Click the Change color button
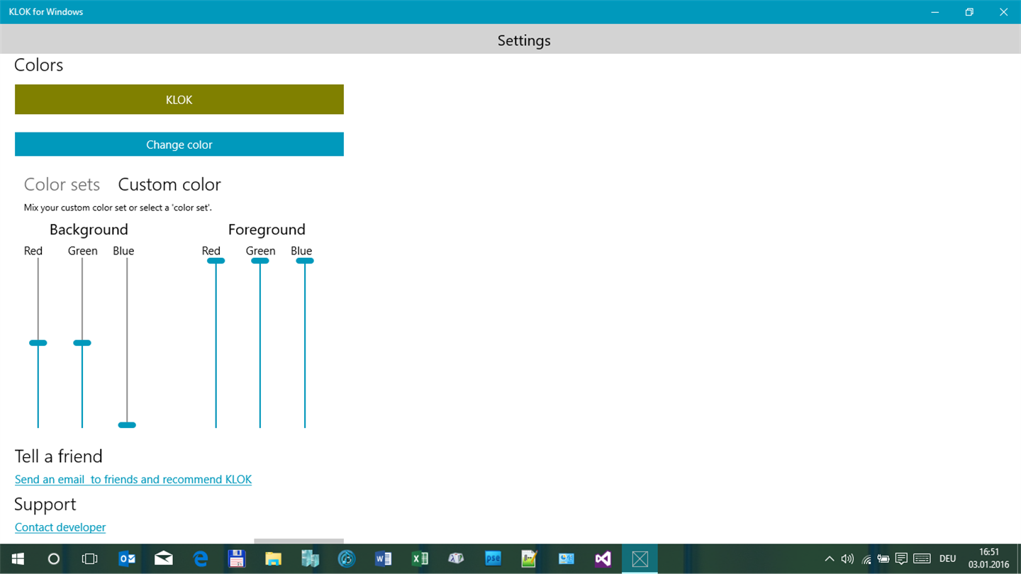The width and height of the screenshot is (1021, 574). tap(179, 145)
